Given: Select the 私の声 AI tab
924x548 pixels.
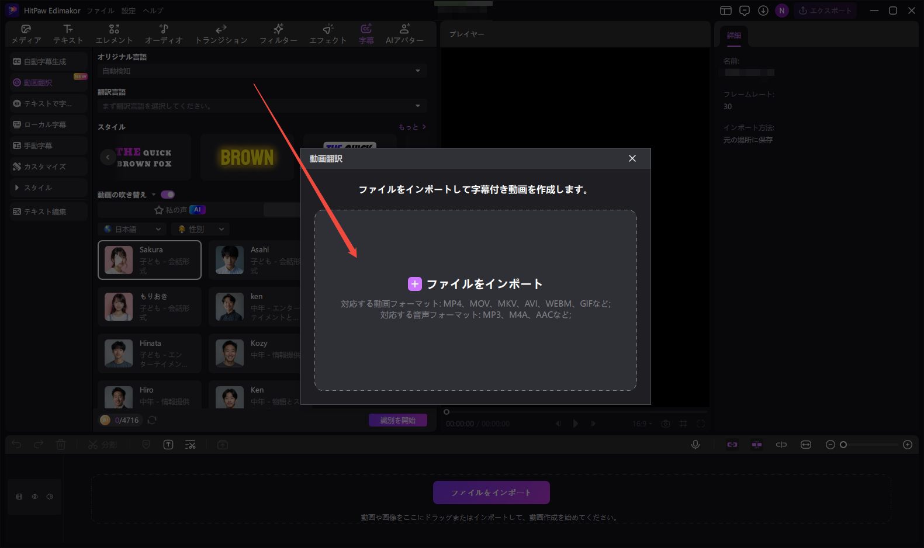Looking at the screenshot, I should click(x=180, y=210).
